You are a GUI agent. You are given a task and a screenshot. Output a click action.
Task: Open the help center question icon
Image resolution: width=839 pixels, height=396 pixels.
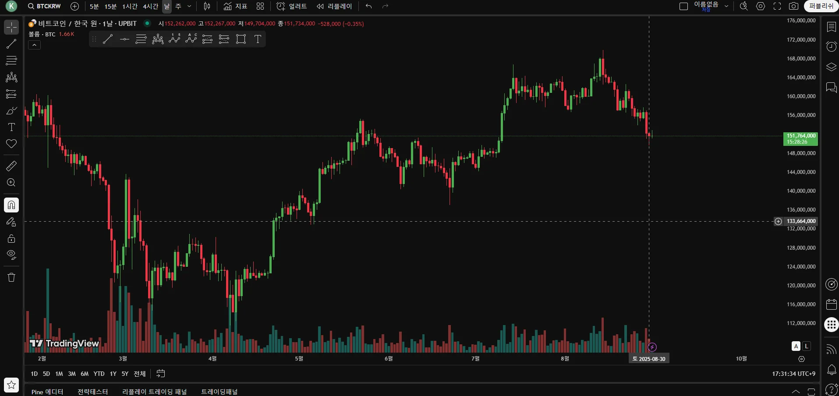point(832,389)
